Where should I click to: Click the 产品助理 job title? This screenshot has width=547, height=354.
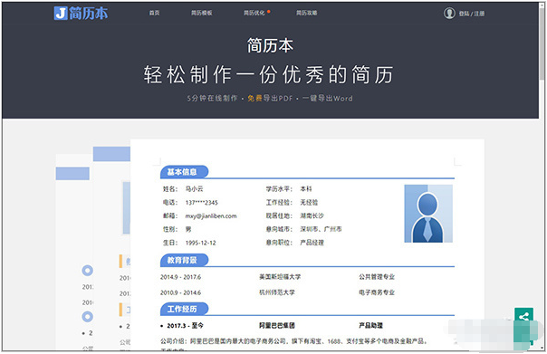point(370,325)
